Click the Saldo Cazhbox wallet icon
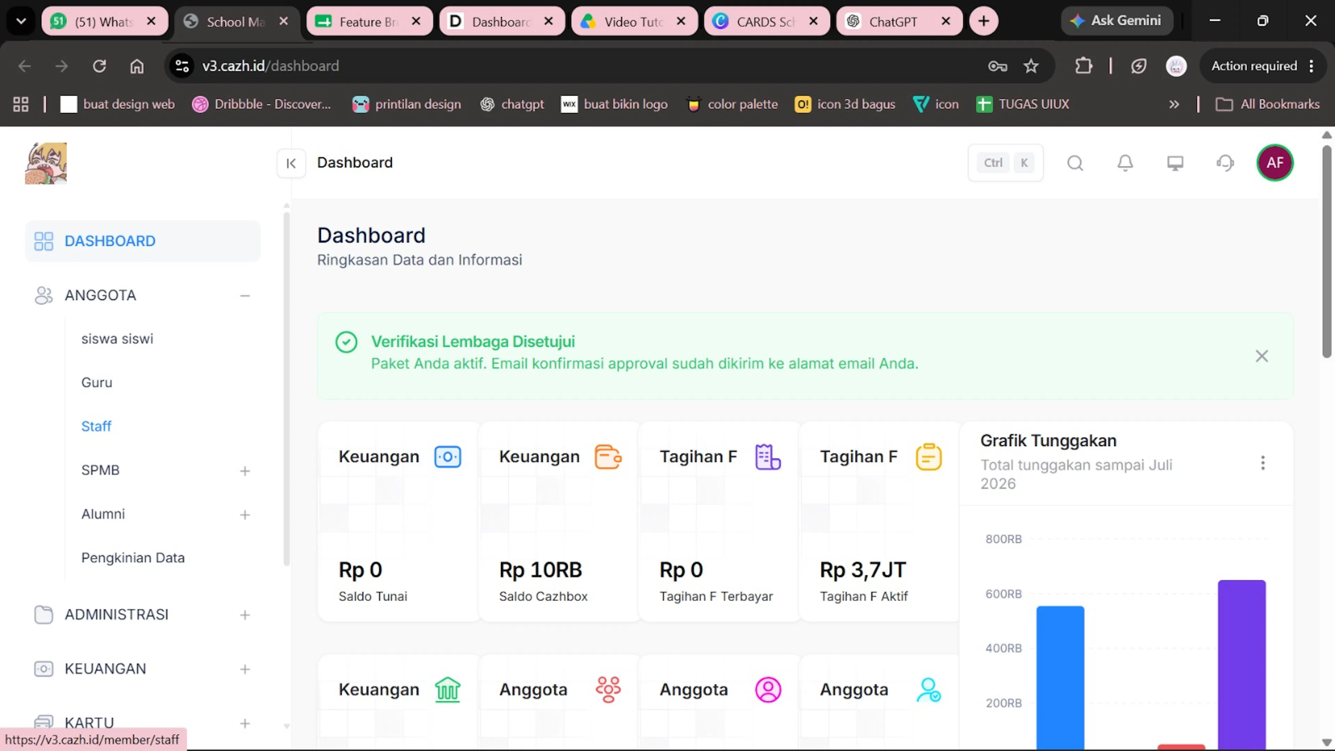The image size is (1335, 751). (608, 457)
